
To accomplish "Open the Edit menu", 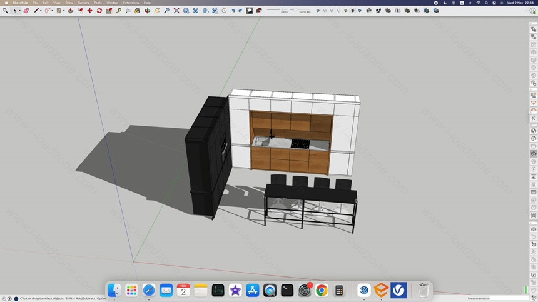I will (45, 3).
